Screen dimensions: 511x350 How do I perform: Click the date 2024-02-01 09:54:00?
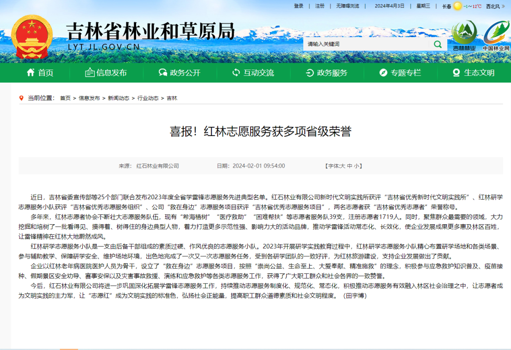[258, 166]
